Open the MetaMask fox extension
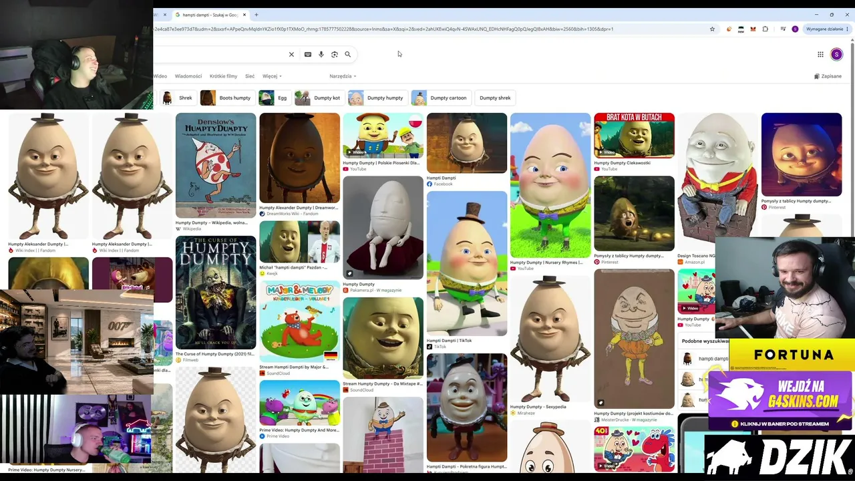This screenshot has width=855, height=481. coord(753,29)
